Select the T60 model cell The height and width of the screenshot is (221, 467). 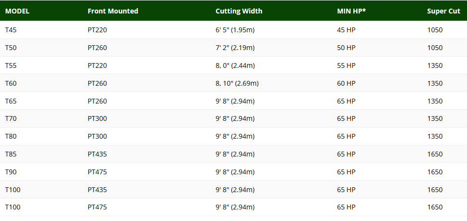[11, 83]
